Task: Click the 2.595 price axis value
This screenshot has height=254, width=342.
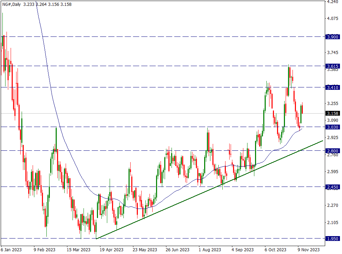Action: pyautogui.click(x=332, y=172)
